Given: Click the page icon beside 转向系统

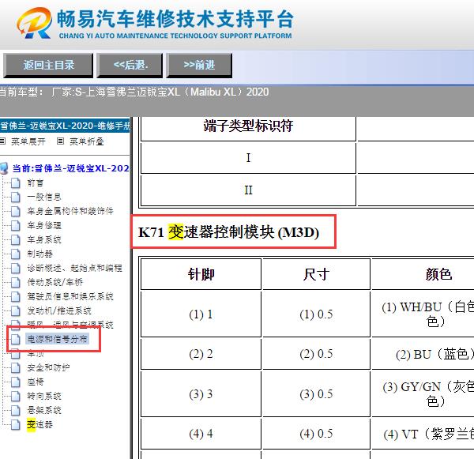Looking at the screenshot, I should click(16, 396).
